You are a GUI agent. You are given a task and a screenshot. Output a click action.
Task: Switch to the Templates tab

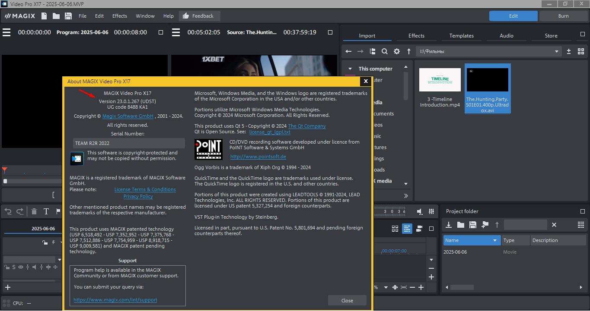click(x=461, y=36)
